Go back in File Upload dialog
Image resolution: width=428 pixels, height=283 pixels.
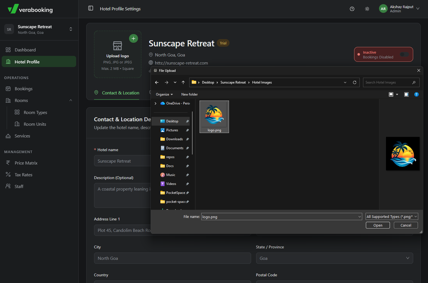click(157, 82)
